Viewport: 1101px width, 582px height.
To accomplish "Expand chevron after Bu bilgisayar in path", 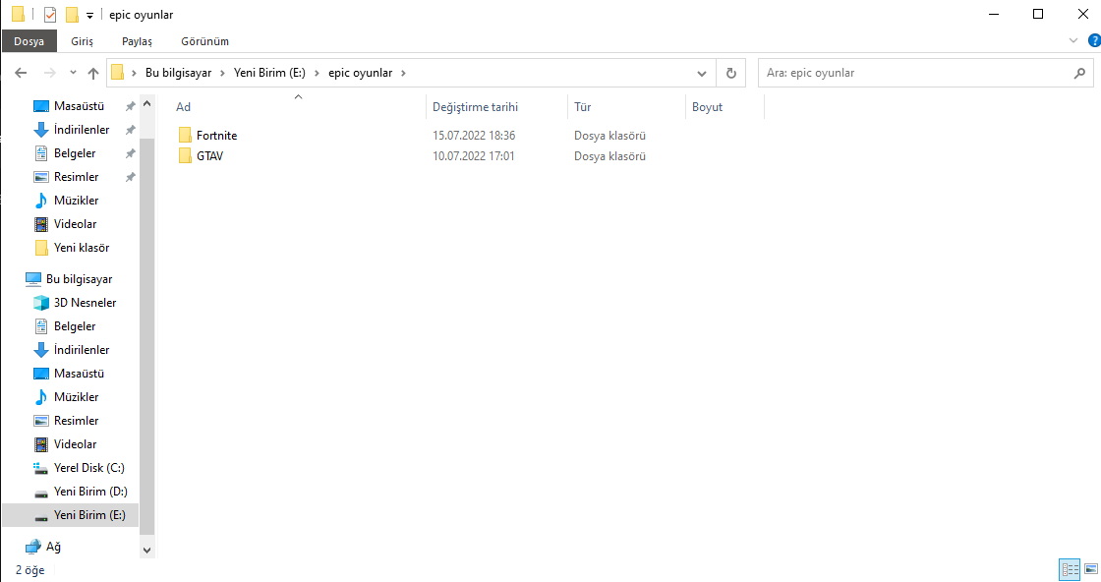I will (x=222, y=73).
